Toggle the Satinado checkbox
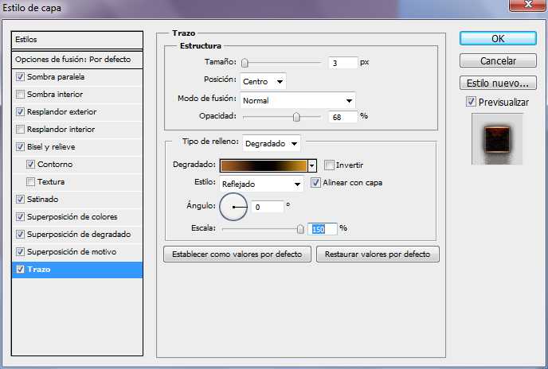Screen dimensions: 548x369 [x=20, y=199]
